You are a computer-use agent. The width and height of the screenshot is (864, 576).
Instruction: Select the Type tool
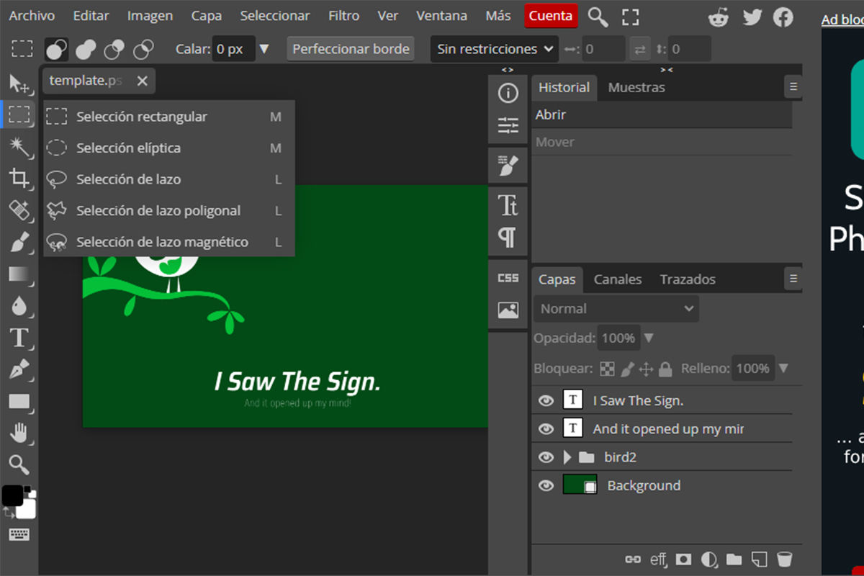click(19, 337)
